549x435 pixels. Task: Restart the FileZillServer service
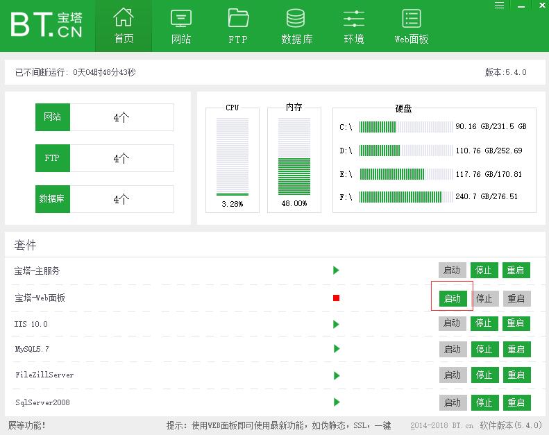click(517, 375)
